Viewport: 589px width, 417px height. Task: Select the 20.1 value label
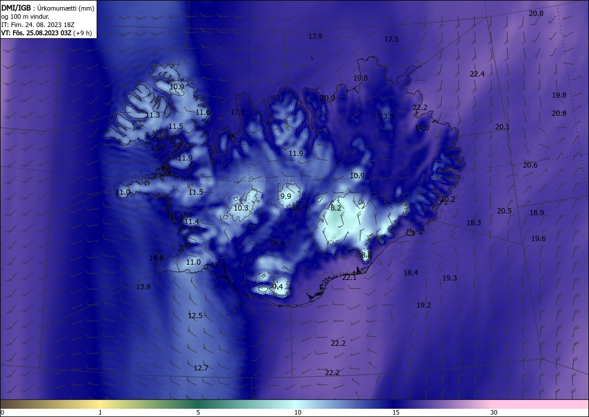(502, 127)
